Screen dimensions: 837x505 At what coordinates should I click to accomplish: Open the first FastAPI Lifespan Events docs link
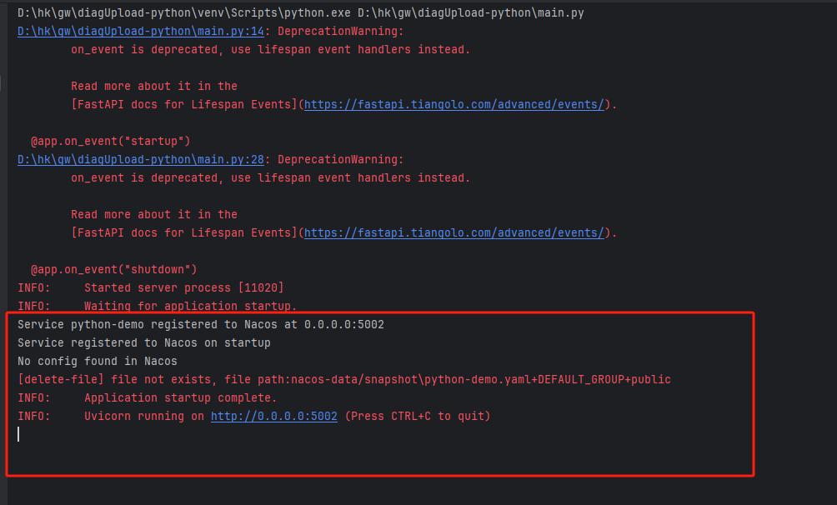point(454,104)
